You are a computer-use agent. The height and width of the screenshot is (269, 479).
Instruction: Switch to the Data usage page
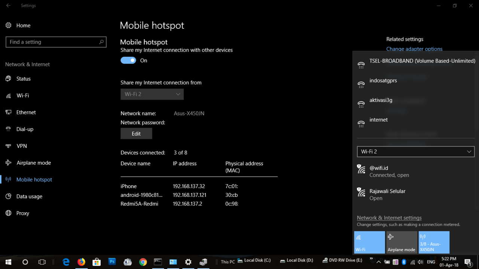click(29, 197)
